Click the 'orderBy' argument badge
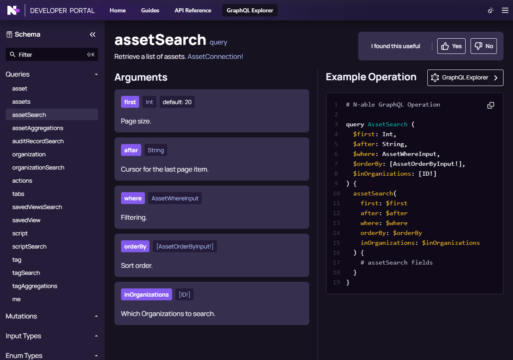 pos(135,246)
